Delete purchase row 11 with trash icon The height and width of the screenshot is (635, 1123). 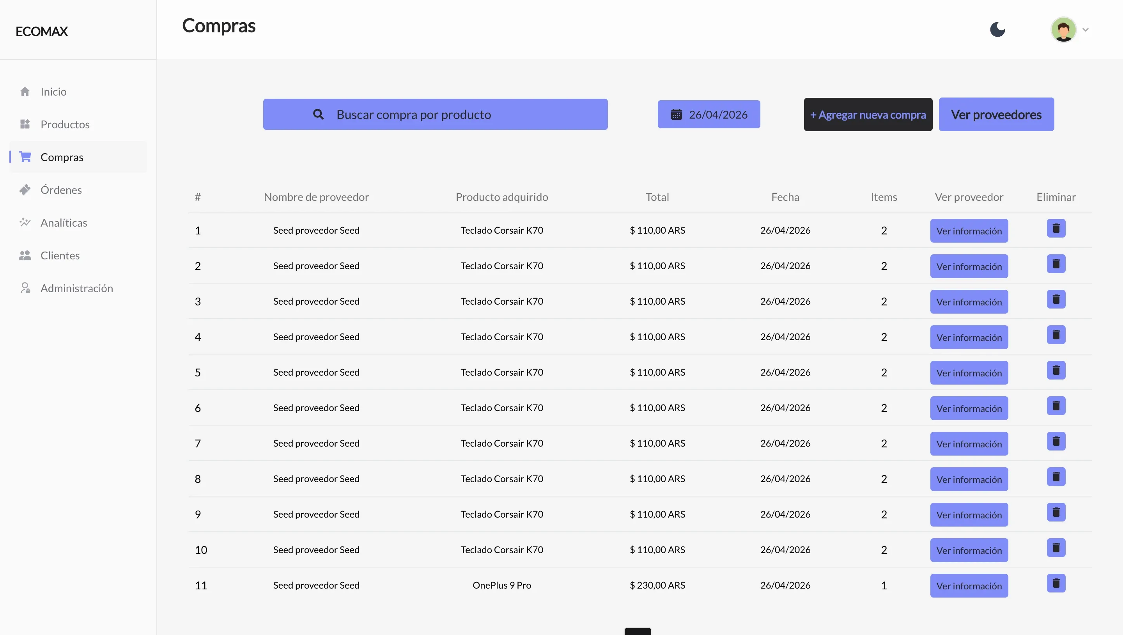pos(1056,583)
